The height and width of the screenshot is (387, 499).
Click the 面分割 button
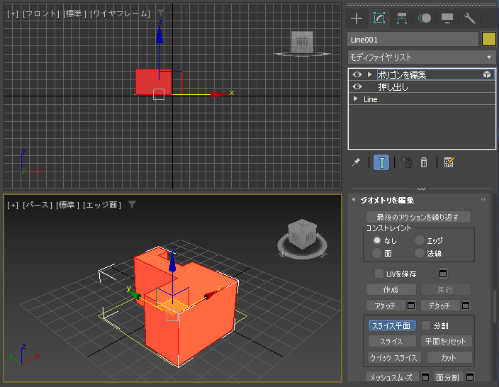[x=448, y=377]
